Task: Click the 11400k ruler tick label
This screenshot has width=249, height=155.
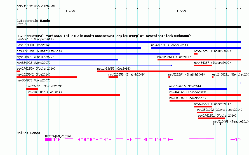Action: tap(71, 11)
